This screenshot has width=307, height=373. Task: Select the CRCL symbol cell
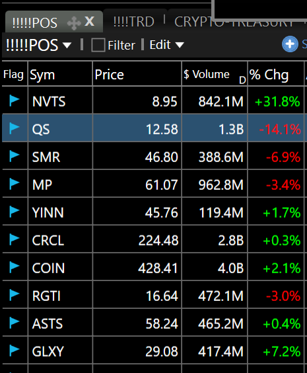(x=60, y=239)
